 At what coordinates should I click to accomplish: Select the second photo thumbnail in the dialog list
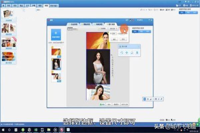click(x=56, y=64)
